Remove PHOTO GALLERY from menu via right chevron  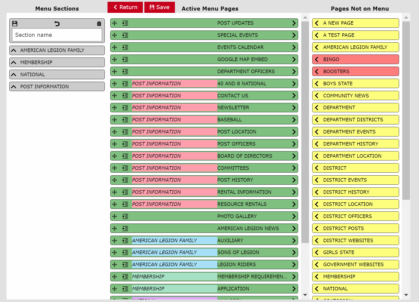tap(294, 216)
